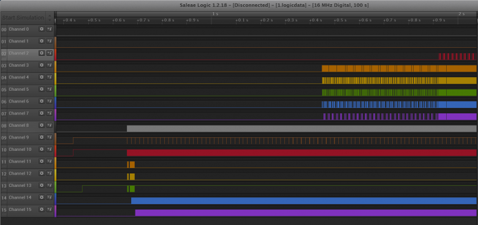Image resolution: width=478 pixels, height=225 pixels.
Task: Click the Channel 15 purple waveform
Action: pos(306,213)
